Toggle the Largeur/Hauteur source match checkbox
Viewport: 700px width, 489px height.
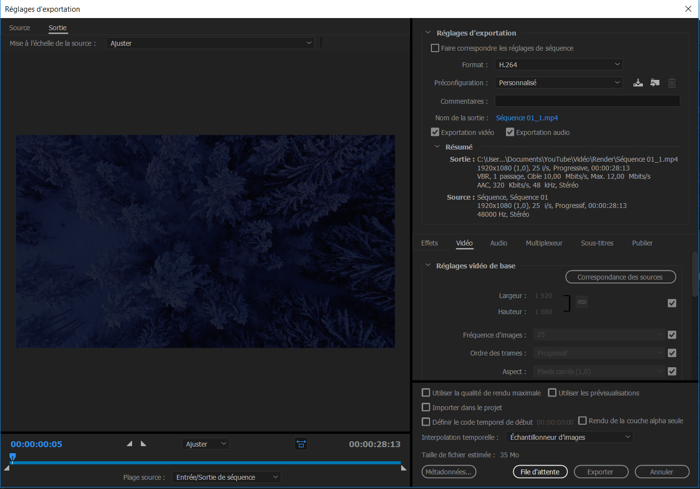point(672,303)
